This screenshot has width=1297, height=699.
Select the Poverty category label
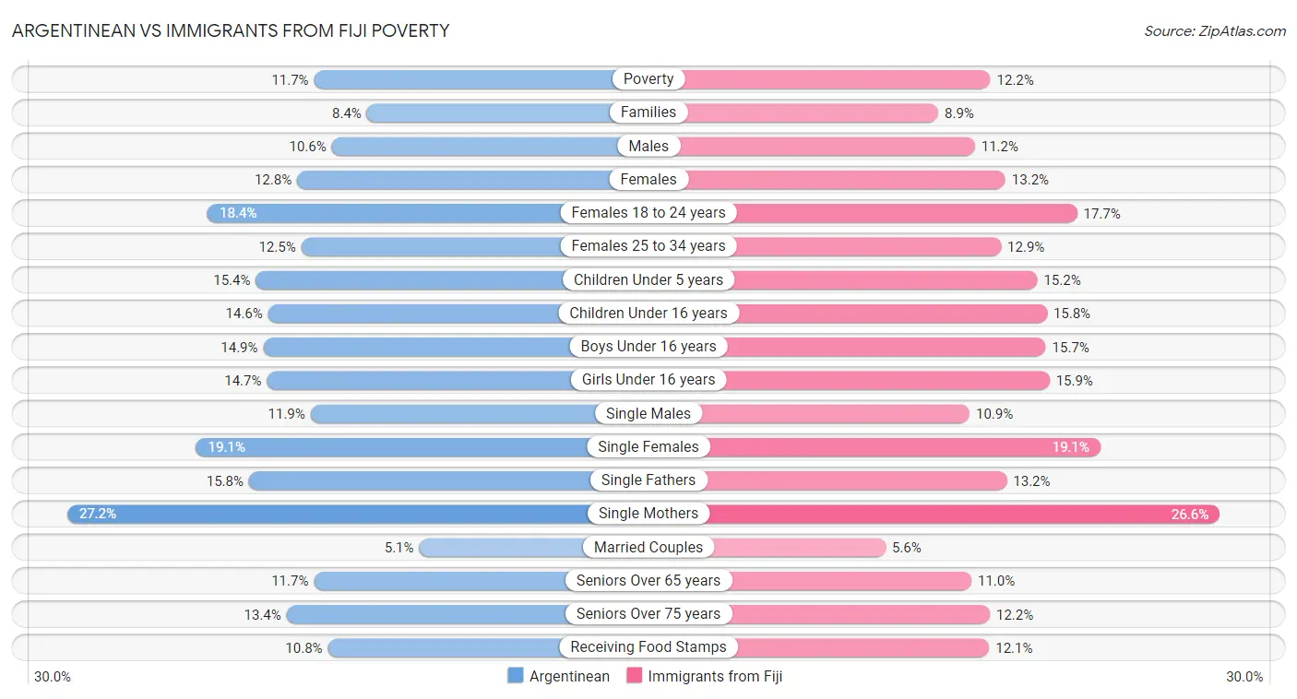pyautogui.click(x=648, y=79)
